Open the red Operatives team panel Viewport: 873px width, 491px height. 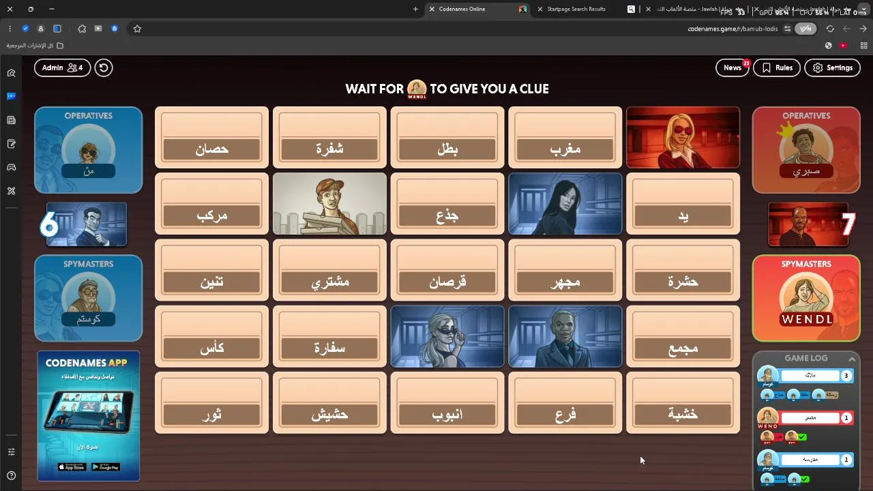point(806,150)
